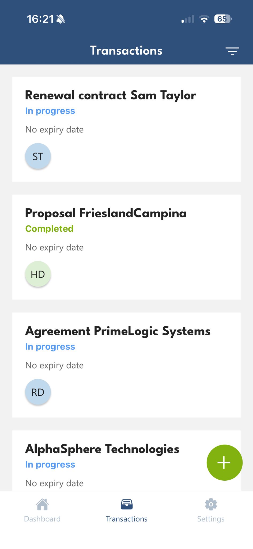Tap the HD avatar circle

point(38,274)
